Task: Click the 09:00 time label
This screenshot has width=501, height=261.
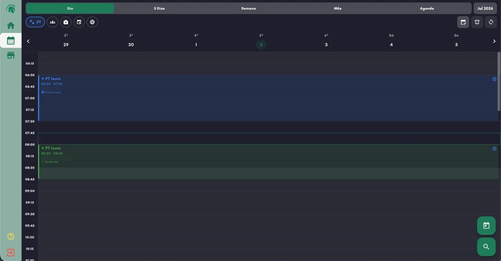Action: tap(30, 191)
